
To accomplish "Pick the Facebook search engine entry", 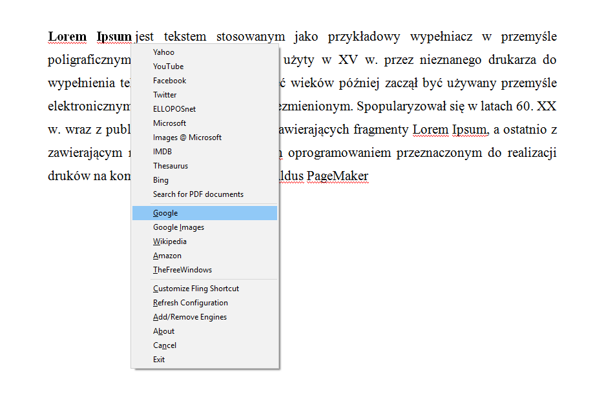I will coord(205,81).
